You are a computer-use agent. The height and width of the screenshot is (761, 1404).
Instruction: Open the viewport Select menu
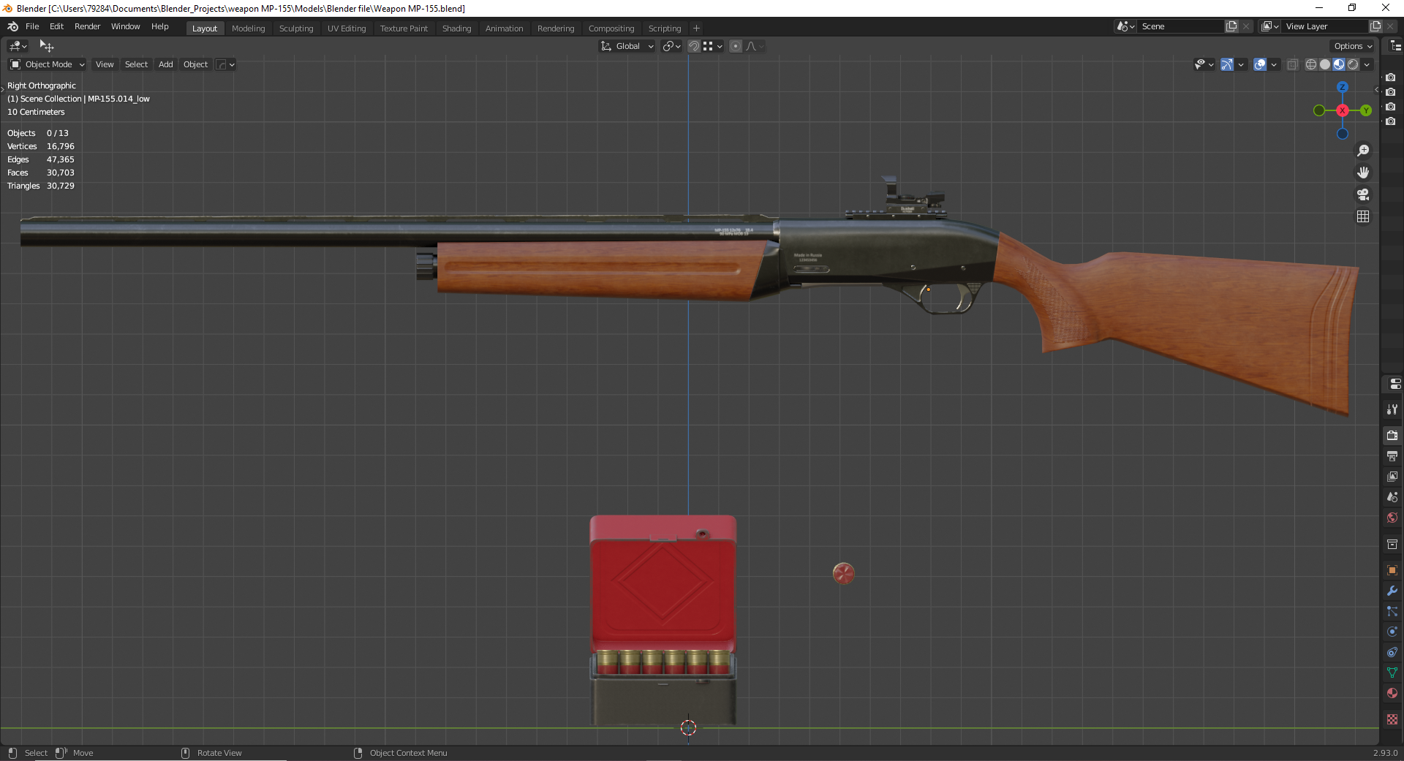click(136, 64)
